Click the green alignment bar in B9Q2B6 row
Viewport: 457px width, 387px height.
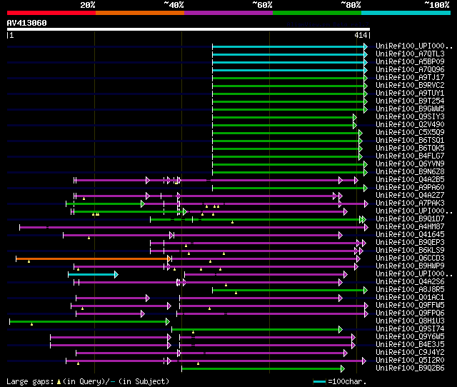pyautogui.click(x=263, y=369)
